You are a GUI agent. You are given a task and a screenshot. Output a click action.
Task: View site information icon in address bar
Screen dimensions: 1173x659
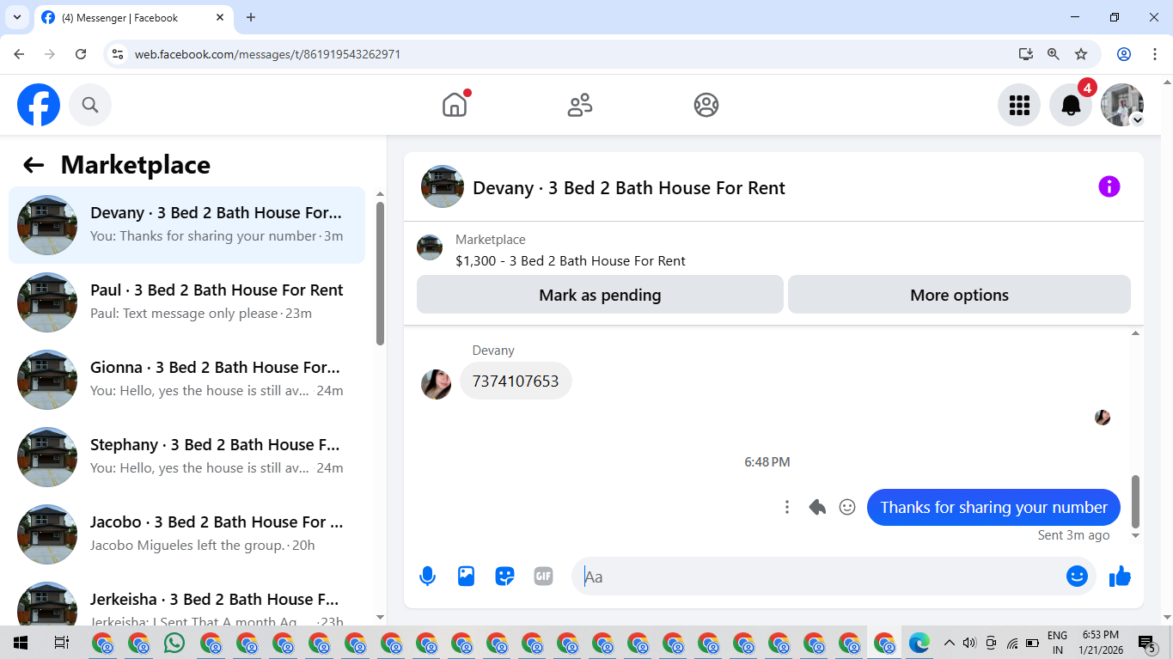click(118, 54)
